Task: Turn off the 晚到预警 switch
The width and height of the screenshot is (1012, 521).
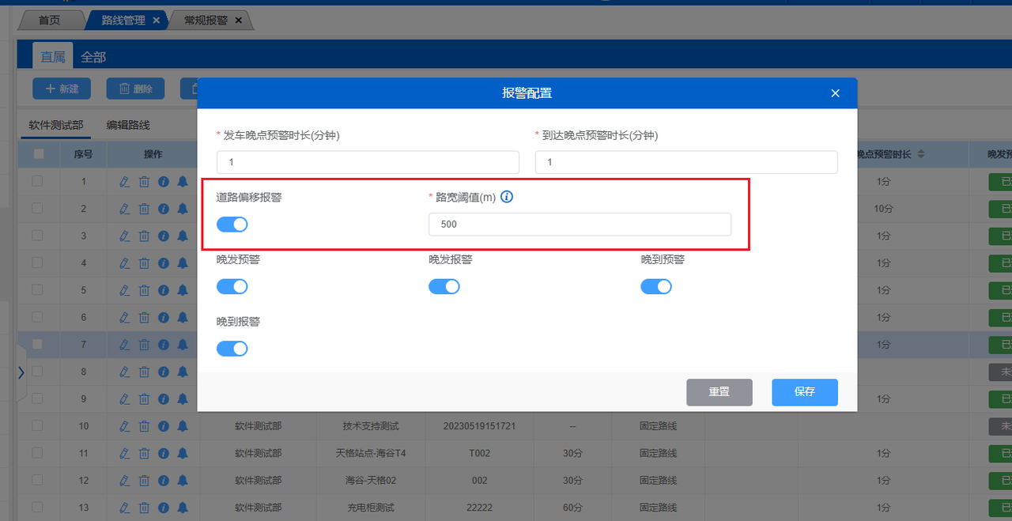Action: click(x=656, y=286)
